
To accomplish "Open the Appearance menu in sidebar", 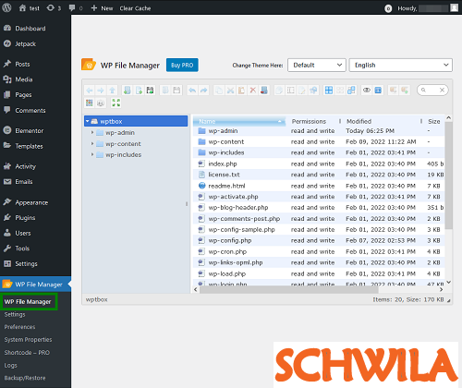I will [31, 202].
